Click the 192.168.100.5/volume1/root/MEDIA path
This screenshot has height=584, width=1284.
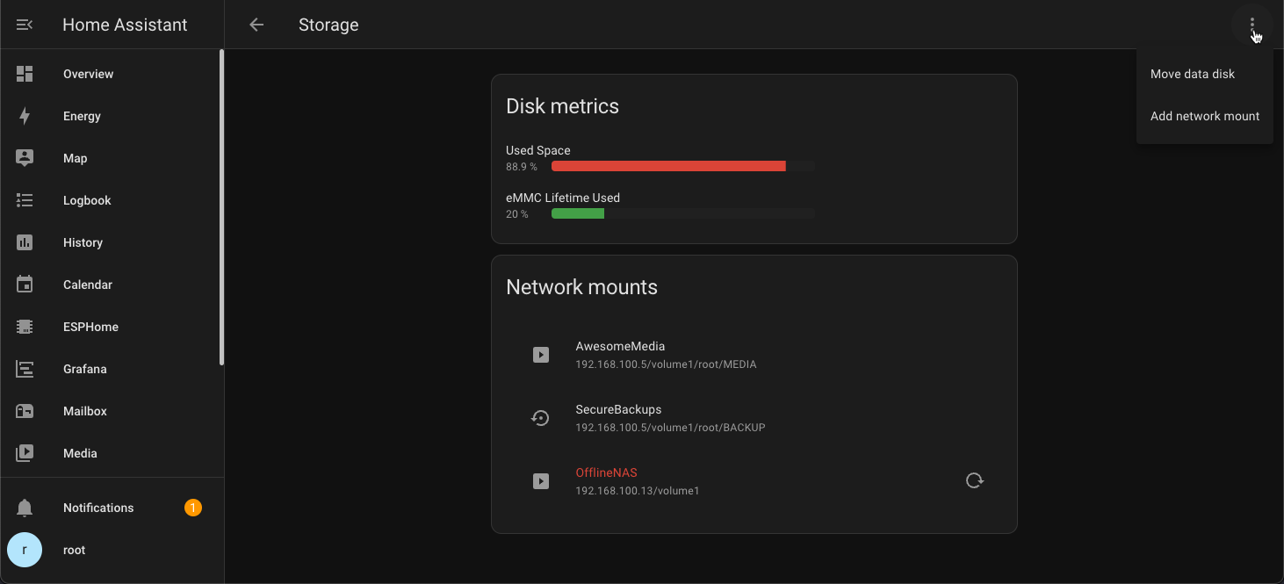(666, 364)
